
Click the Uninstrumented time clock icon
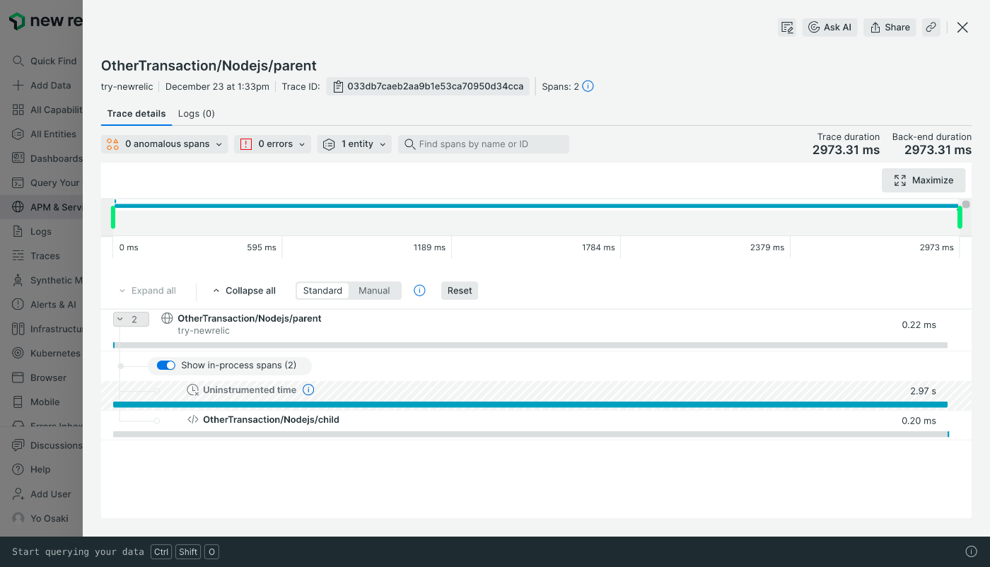coord(193,390)
